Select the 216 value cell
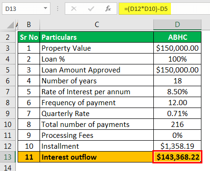The height and width of the screenshot is (171, 210). click(178, 124)
